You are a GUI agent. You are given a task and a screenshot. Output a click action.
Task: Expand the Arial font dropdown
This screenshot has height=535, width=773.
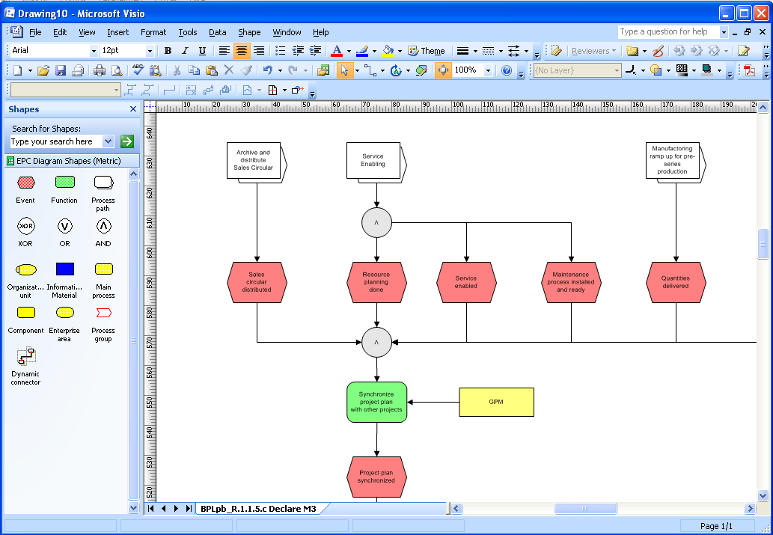coord(94,51)
